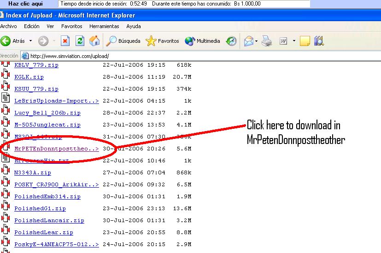Expand the Mail envelope dropdown arrow
The image size is (381, 253).
[x=257, y=41]
